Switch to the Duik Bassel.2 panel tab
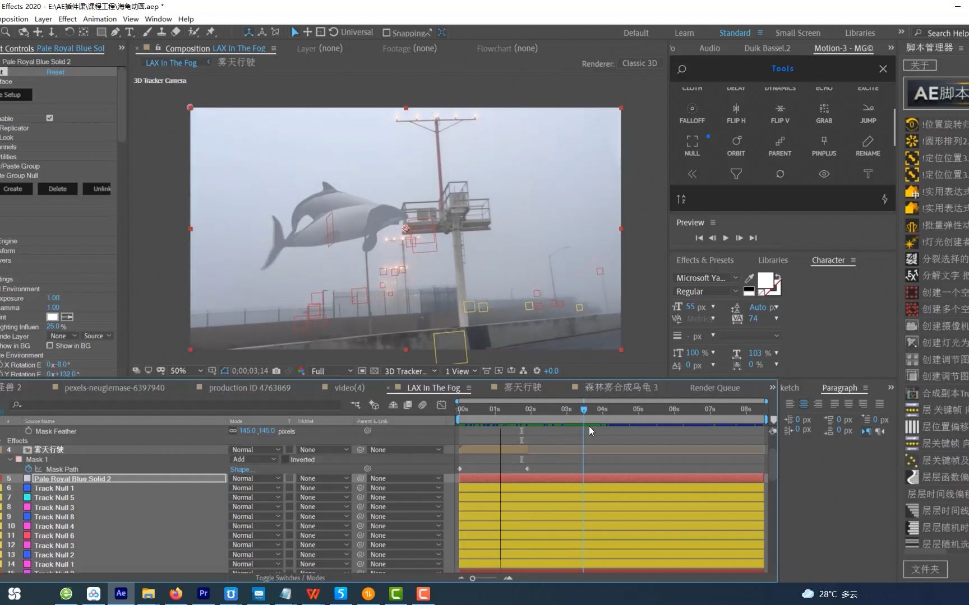The image size is (969, 605). [x=767, y=48]
